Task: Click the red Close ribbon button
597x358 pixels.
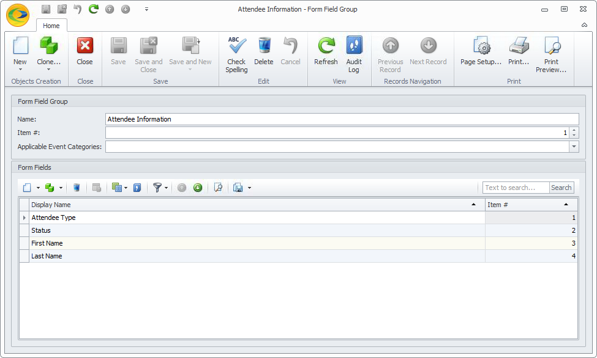Action: (84, 46)
